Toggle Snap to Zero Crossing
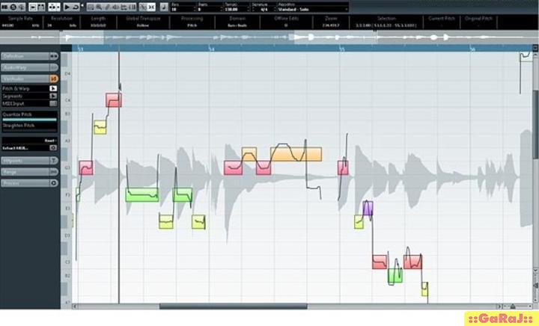 click(143, 7)
